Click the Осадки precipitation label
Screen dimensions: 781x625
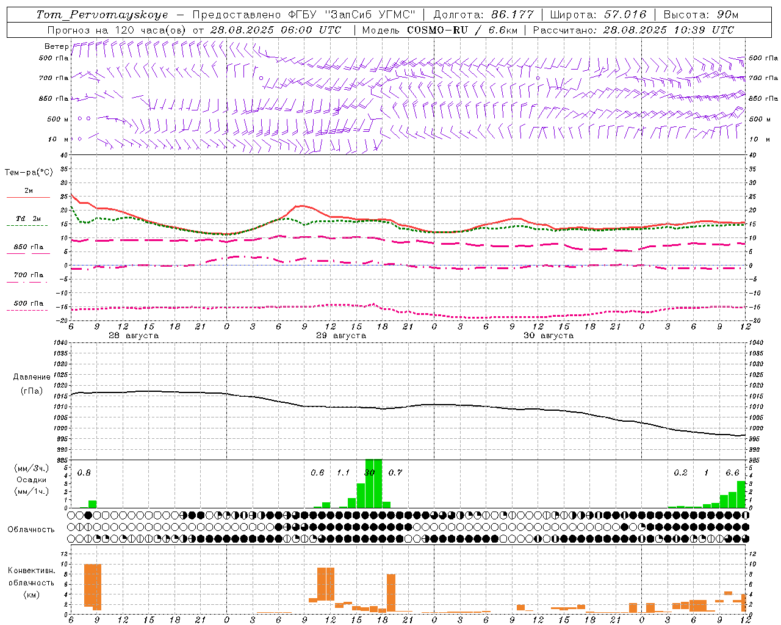pyautogui.click(x=32, y=480)
